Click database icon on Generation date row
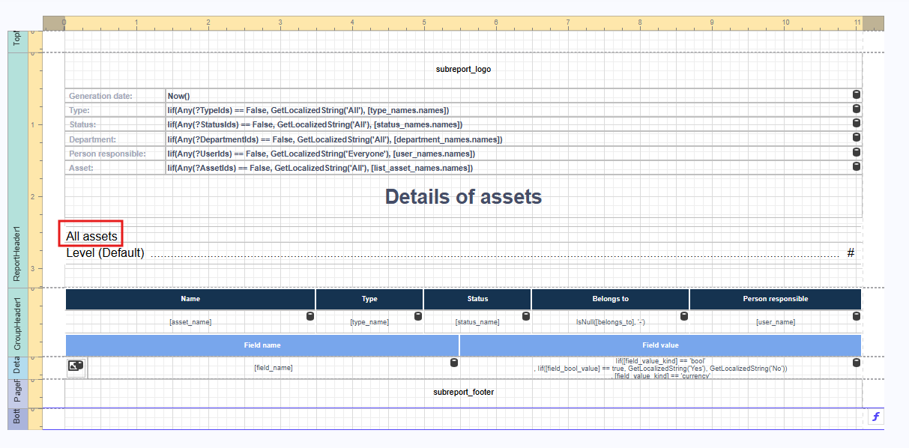The height and width of the screenshot is (448, 909). coord(856,95)
